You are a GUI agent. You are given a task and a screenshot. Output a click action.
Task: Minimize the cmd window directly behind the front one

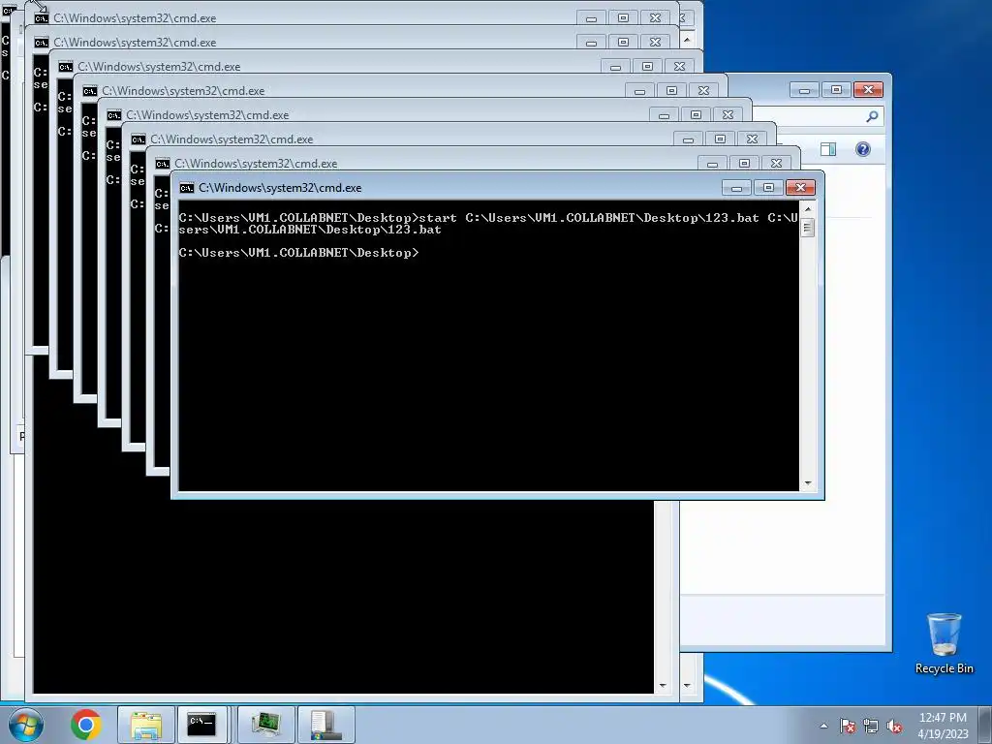[712, 163]
